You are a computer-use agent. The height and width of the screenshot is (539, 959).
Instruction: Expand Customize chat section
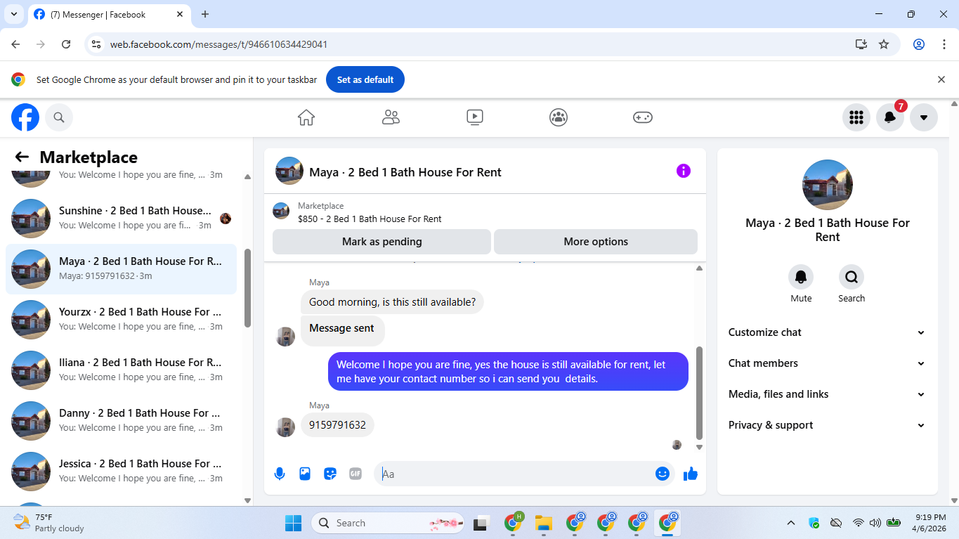point(827,332)
